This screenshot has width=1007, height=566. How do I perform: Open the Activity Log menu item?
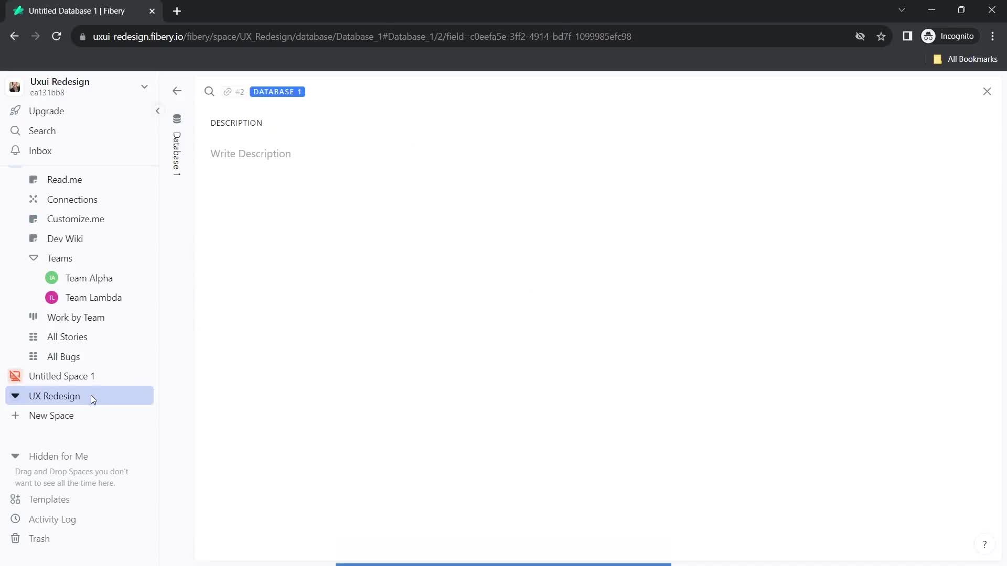[x=52, y=519]
